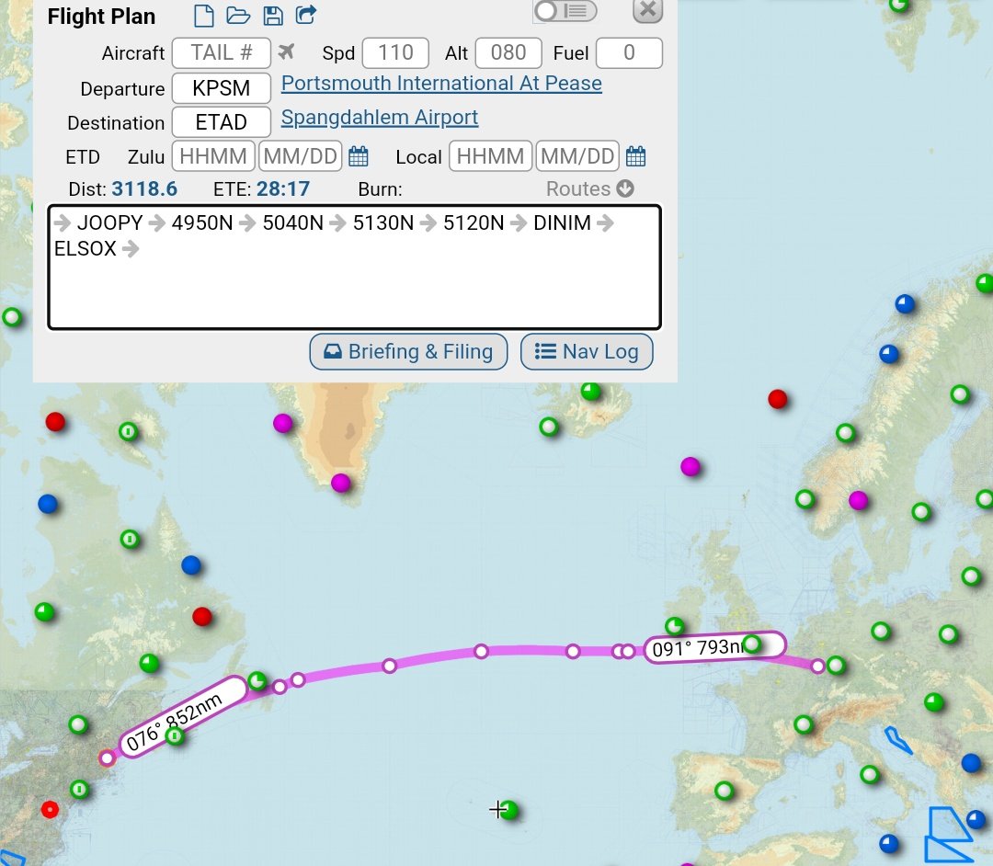
Task: Close the Flight Plan panel
Action: point(648,10)
